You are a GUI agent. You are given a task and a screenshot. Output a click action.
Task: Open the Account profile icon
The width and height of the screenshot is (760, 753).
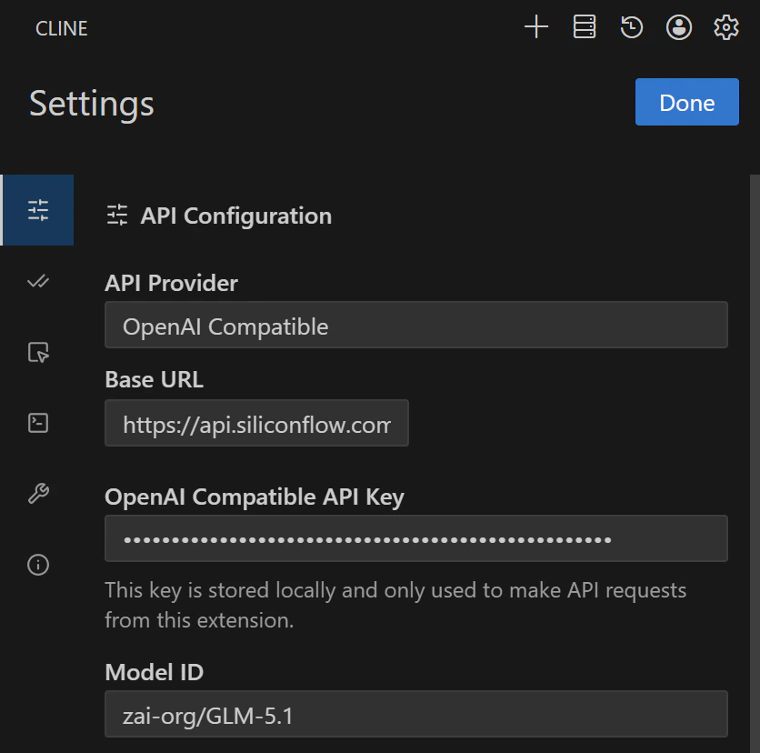click(x=679, y=27)
